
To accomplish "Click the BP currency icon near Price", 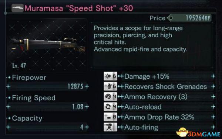I will tap(171, 18).
